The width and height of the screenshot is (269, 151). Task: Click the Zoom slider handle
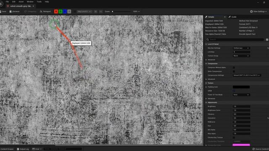click(113, 11)
